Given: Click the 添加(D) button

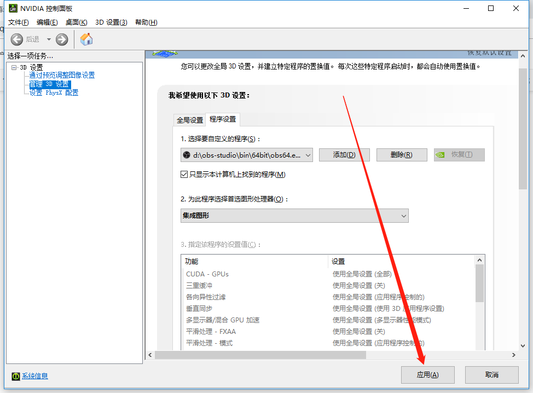Looking at the screenshot, I should 344,155.
